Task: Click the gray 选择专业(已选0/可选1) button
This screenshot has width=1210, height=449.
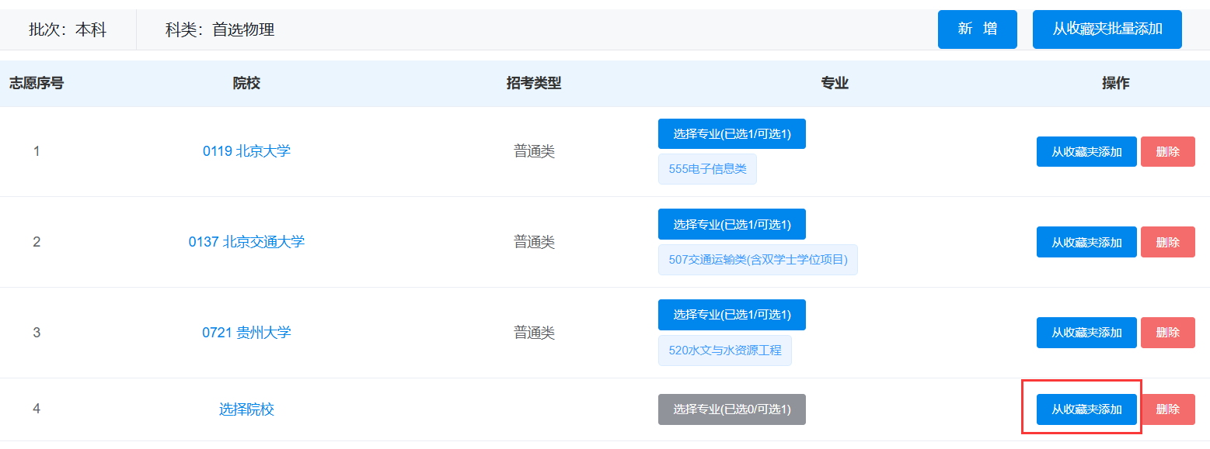Action: click(732, 409)
